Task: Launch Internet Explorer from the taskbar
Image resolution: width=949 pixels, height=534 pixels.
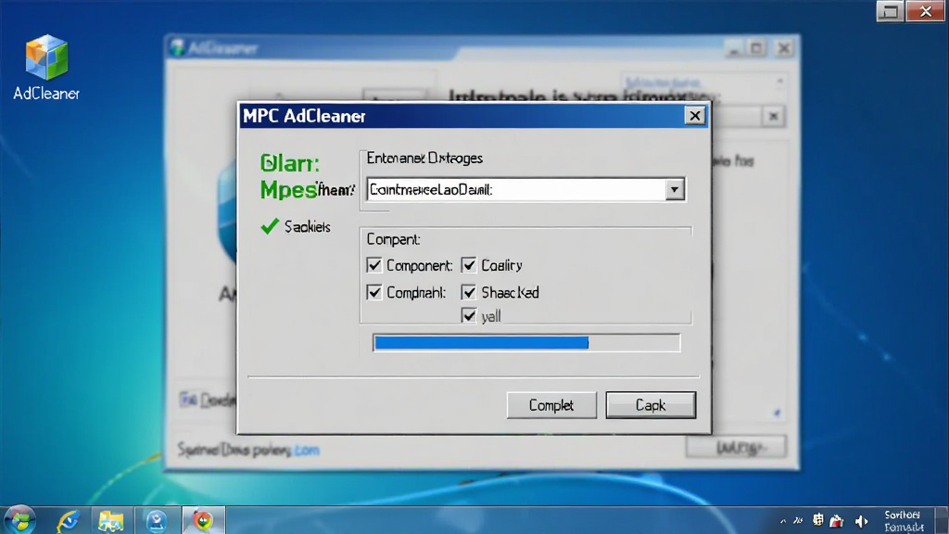Action: pyautogui.click(x=68, y=521)
